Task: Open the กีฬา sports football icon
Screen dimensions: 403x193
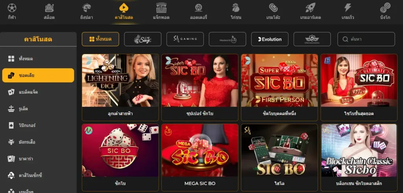Action: coord(12,8)
